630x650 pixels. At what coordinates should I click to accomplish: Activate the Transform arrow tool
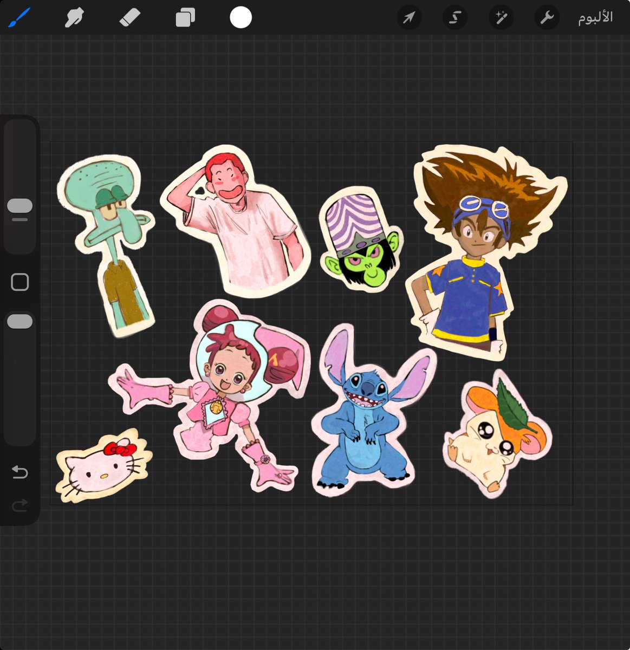(x=409, y=17)
